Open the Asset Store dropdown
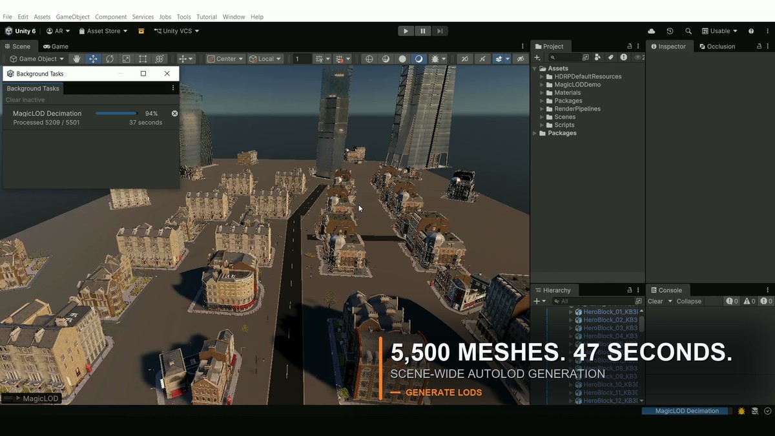Viewport: 775px width, 436px height. [103, 31]
